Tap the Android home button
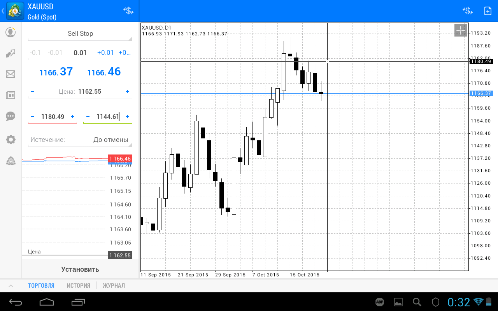The image size is (498, 311). point(47,302)
